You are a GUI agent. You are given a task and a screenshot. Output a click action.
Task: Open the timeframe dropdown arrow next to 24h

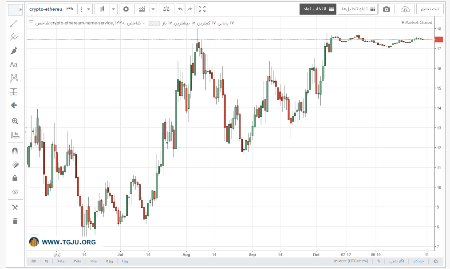coord(89,9)
